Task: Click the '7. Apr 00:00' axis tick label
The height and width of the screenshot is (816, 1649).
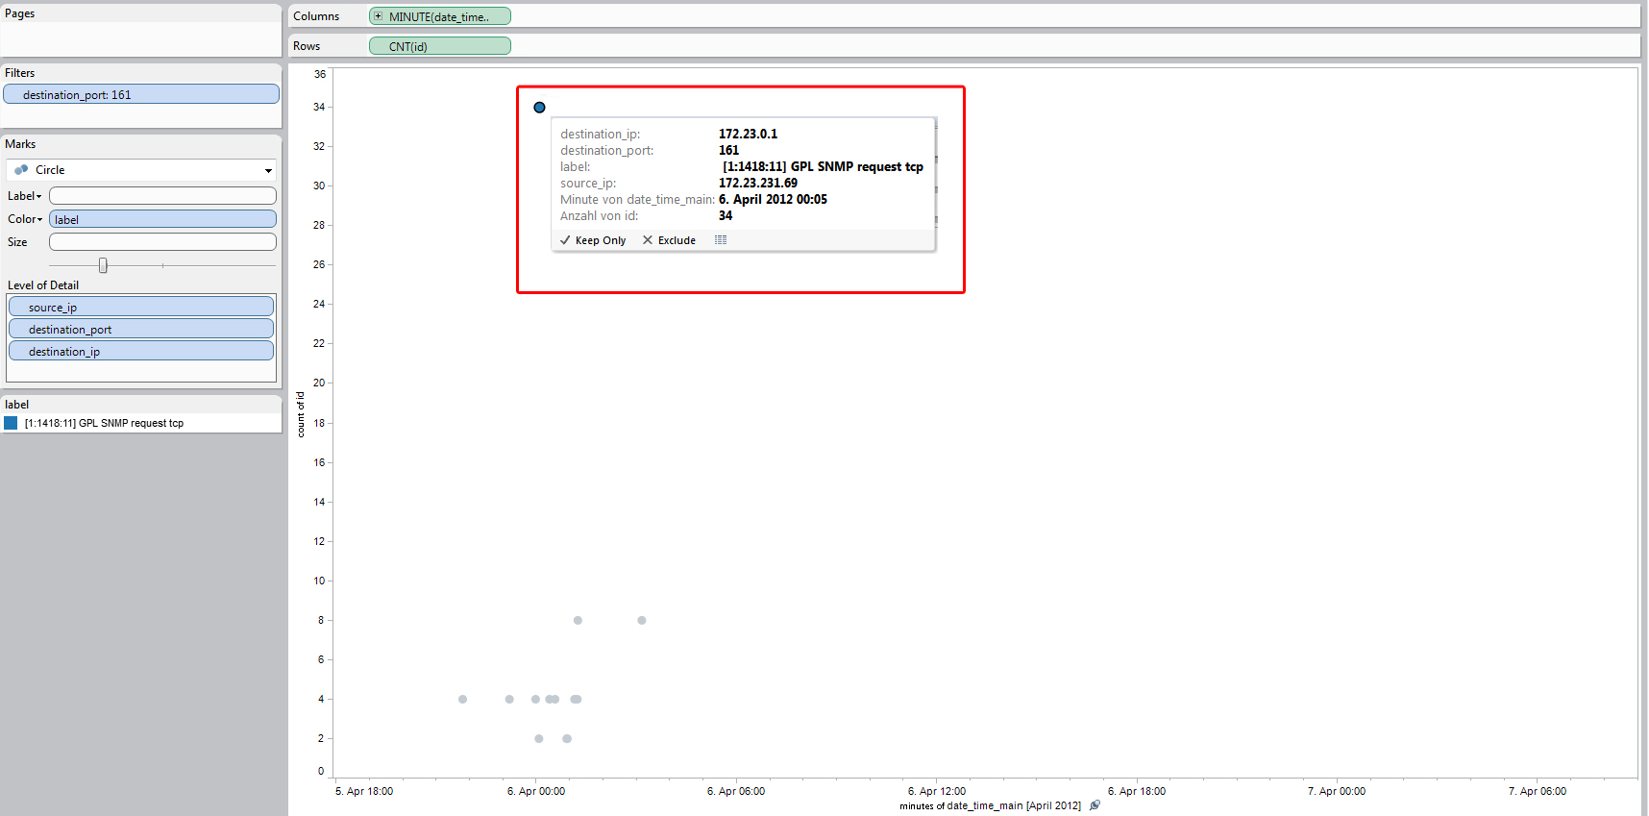Action: tap(1337, 791)
